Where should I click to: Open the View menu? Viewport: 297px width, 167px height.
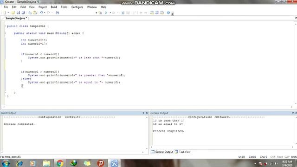point(32,7)
